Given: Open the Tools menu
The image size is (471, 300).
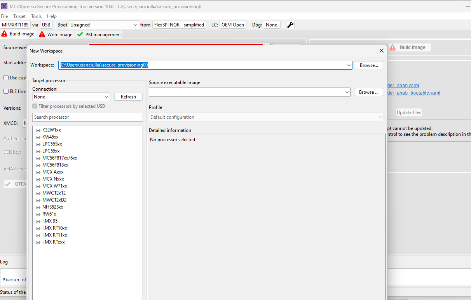Looking at the screenshot, I should point(36,16).
